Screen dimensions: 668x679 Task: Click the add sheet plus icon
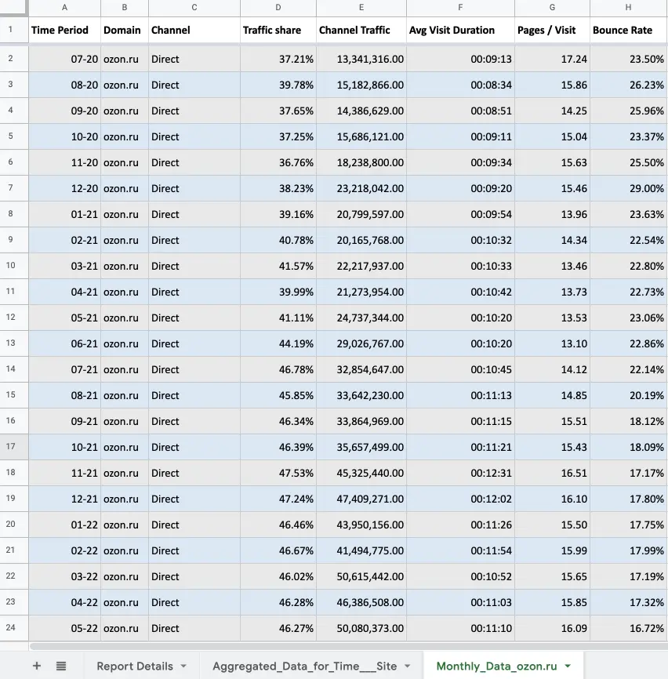(36, 666)
